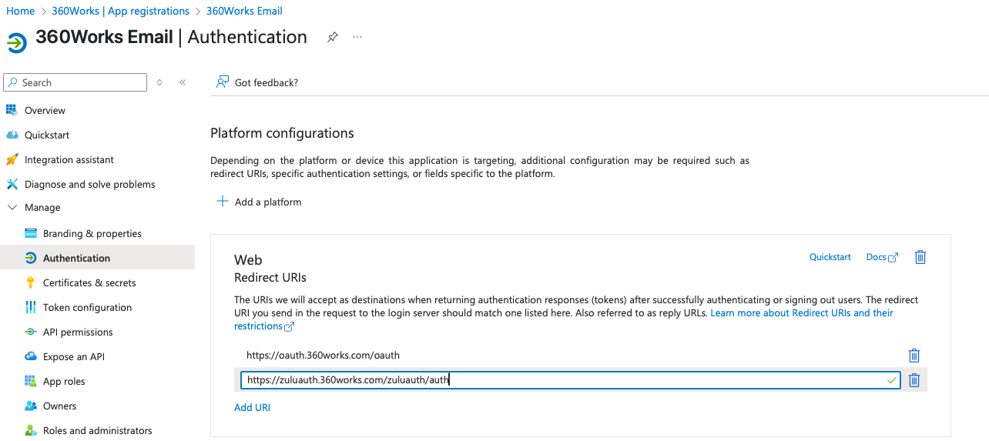This screenshot has width=989, height=441.
Task: Click the Diagnose and solve problems wrench icon
Action: (12, 184)
